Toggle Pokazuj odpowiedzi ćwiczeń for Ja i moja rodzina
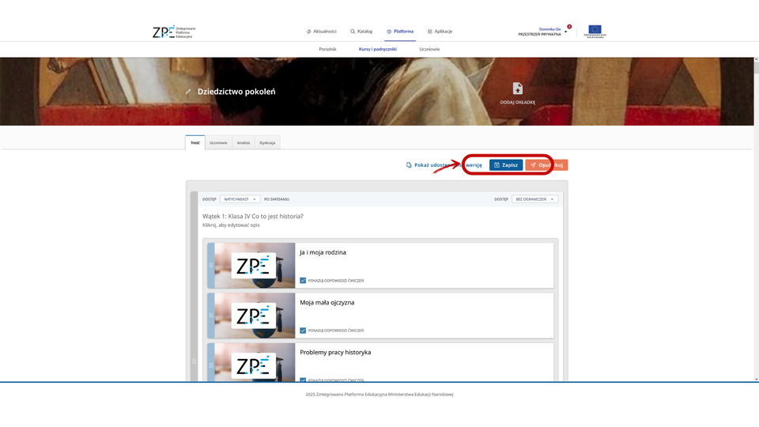The height and width of the screenshot is (427, 759). tap(303, 280)
